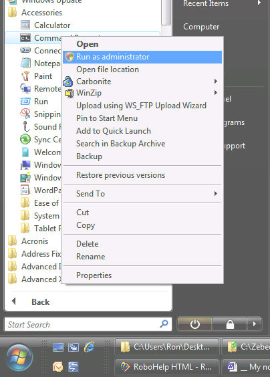Select Run as administrator
This screenshot has height=377, width=270.
[x=142, y=57]
